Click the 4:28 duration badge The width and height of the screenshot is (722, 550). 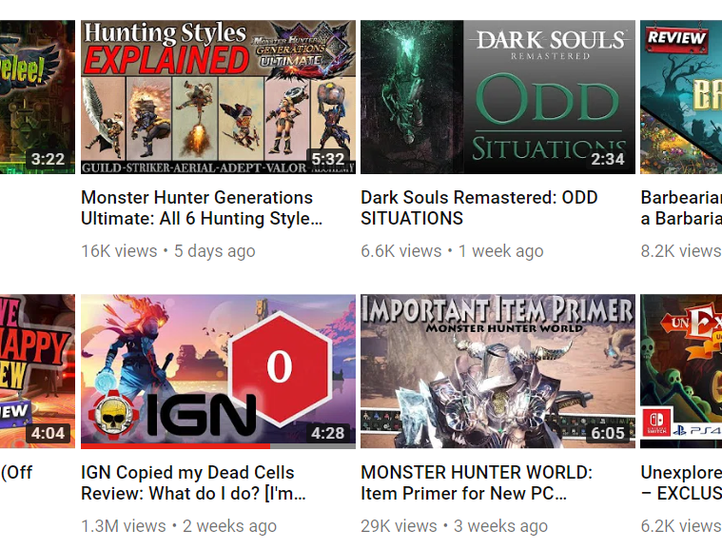(x=328, y=433)
